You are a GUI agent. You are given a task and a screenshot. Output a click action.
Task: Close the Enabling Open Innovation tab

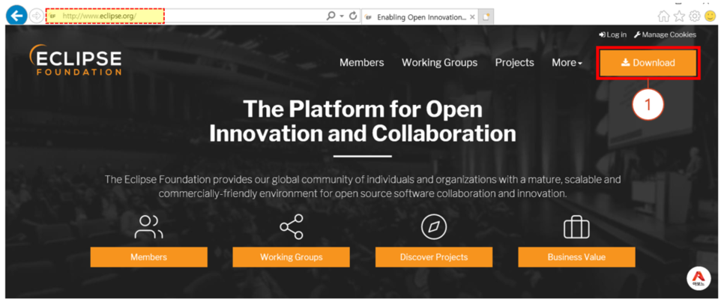click(472, 17)
